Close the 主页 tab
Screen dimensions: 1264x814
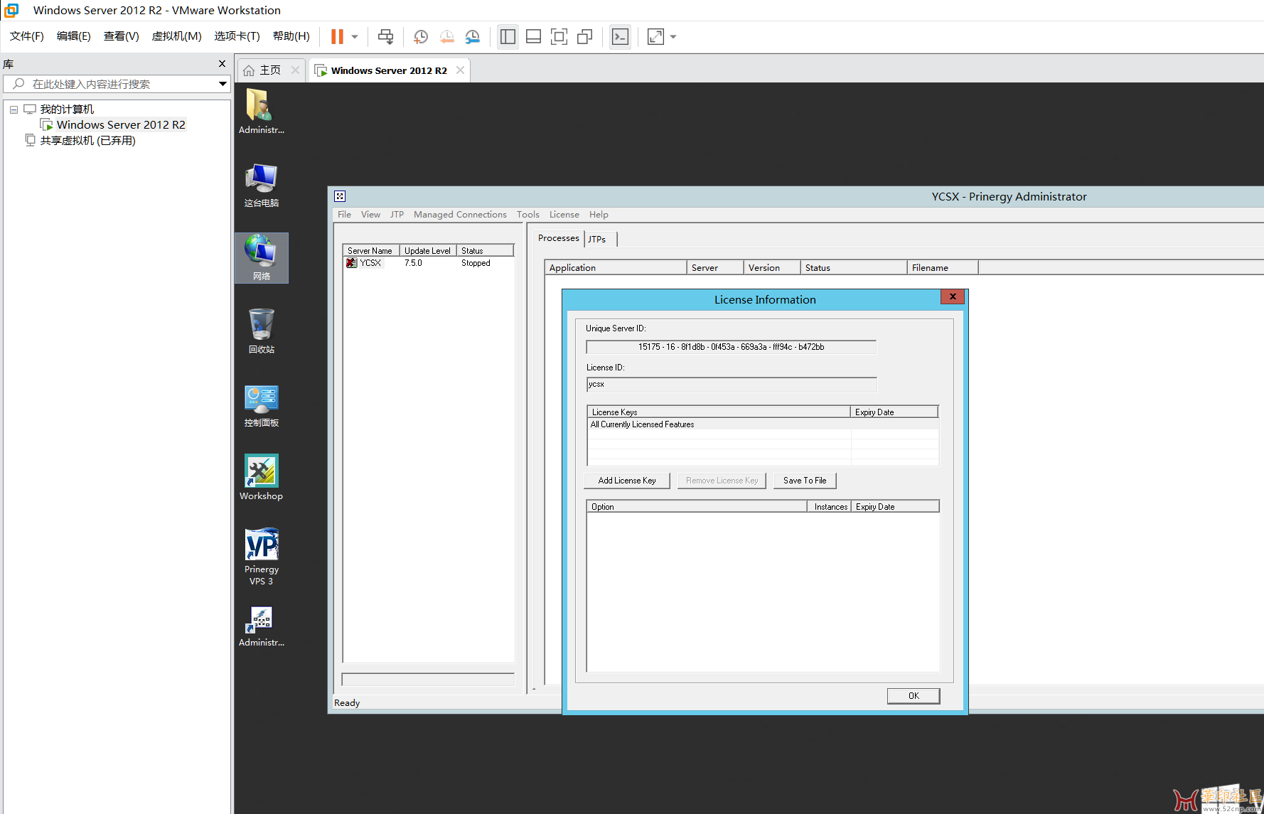click(295, 70)
